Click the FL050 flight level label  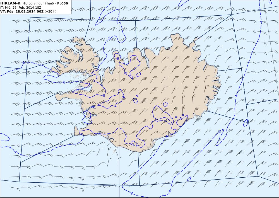62,3
